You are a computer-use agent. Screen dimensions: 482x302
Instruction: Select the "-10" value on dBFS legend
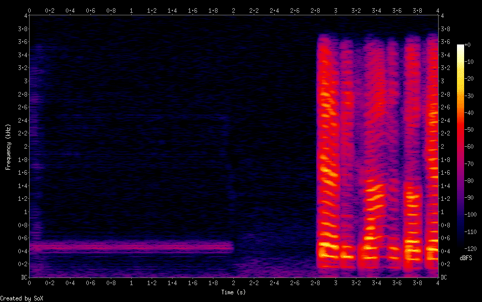[469, 62]
